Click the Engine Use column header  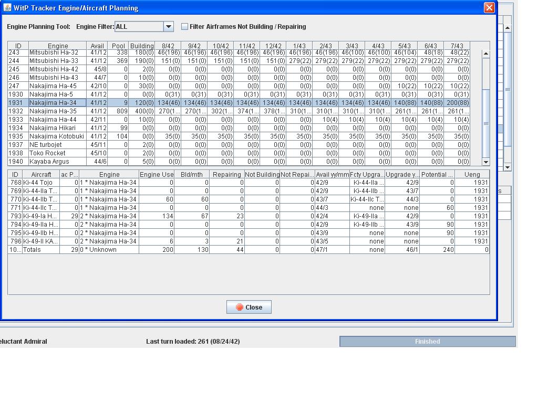(x=157, y=174)
